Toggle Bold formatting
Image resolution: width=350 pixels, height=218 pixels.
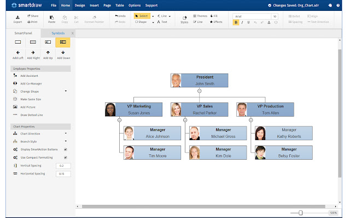pos(236,22)
